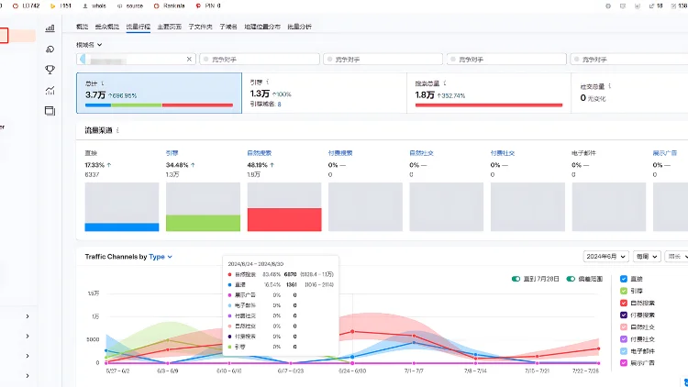Image resolution: width=688 pixels, height=387 pixels.
Task: Open the 付费搜索 channel link
Action: [340, 153]
